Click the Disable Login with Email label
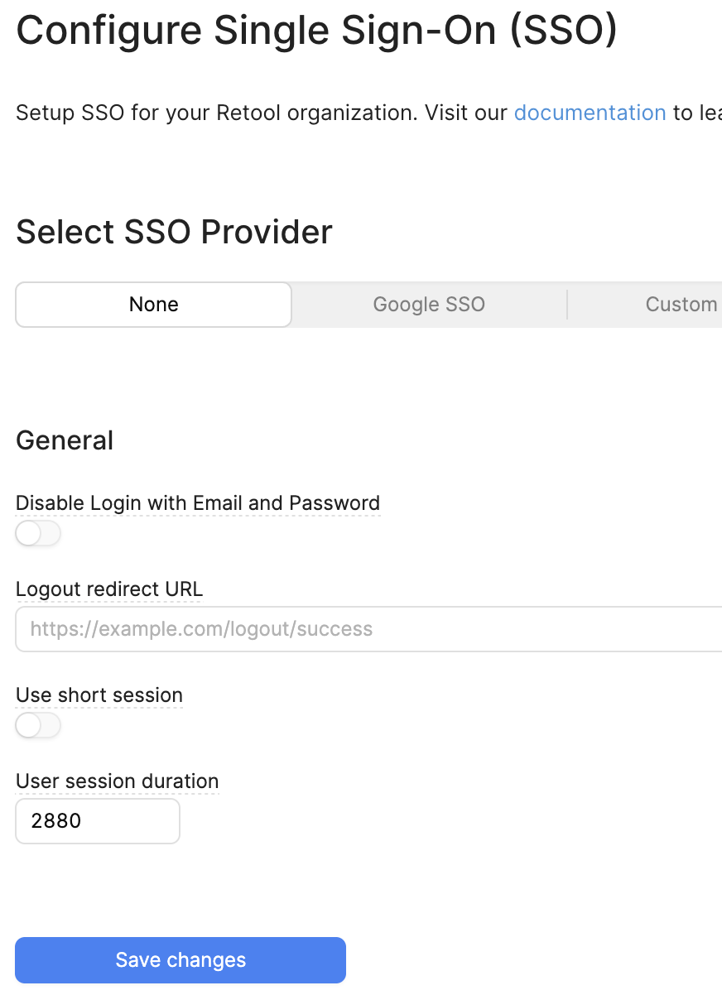The width and height of the screenshot is (722, 995). pos(198,503)
